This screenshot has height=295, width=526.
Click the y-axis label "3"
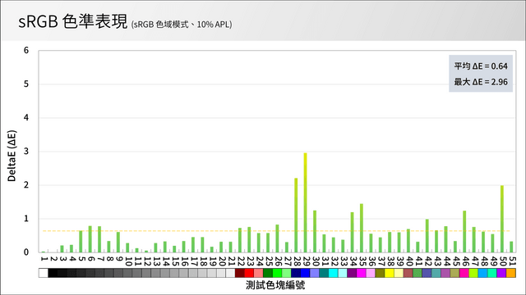[x=26, y=152]
